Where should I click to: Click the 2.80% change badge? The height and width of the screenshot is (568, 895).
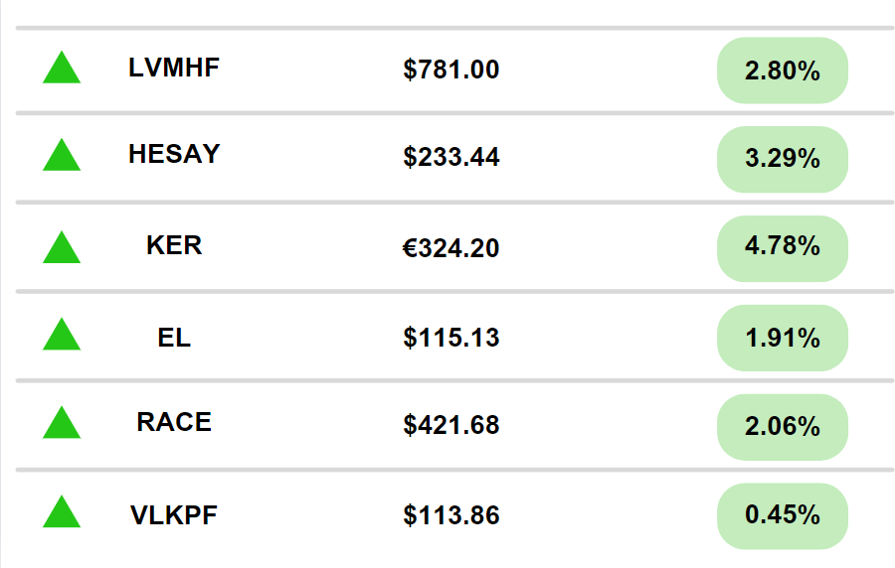point(782,71)
